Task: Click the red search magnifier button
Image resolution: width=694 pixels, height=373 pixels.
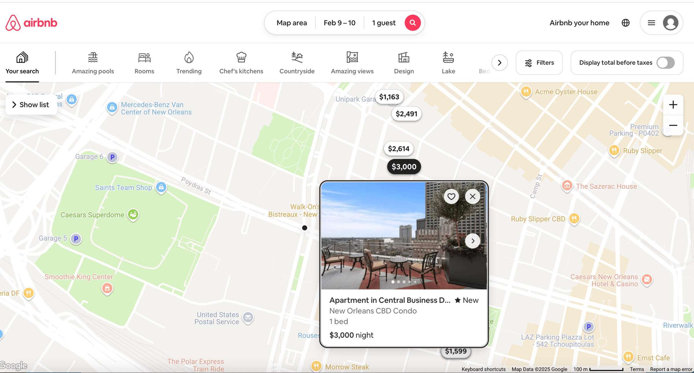Action: pos(412,23)
